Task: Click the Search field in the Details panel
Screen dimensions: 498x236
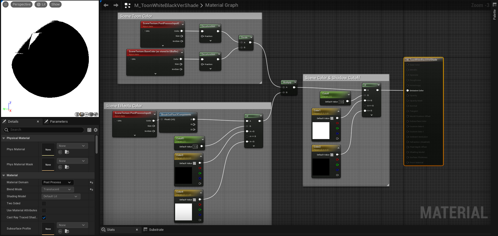Action: (43, 130)
